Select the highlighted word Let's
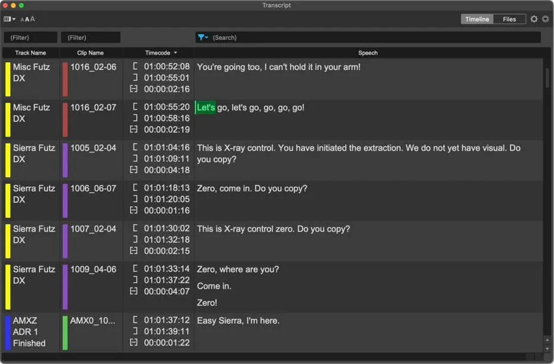Viewport: 554px width, 364px height. click(x=205, y=107)
